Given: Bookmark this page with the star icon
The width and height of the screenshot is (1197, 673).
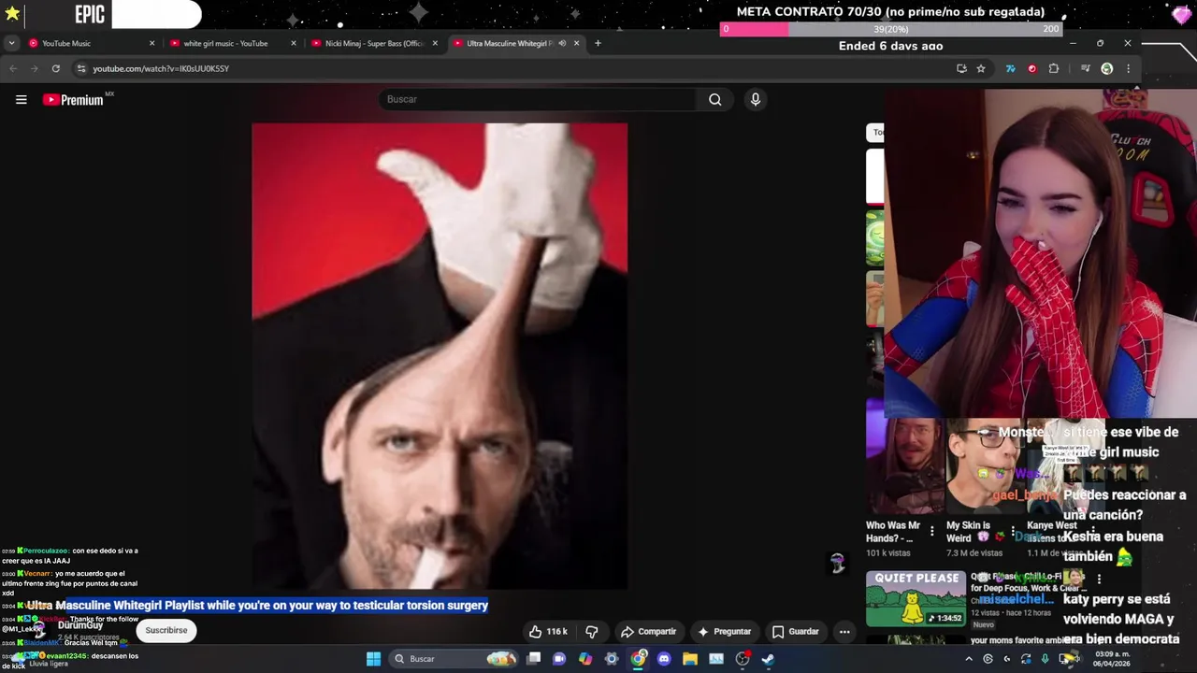Looking at the screenshot, I should point(981,68).
